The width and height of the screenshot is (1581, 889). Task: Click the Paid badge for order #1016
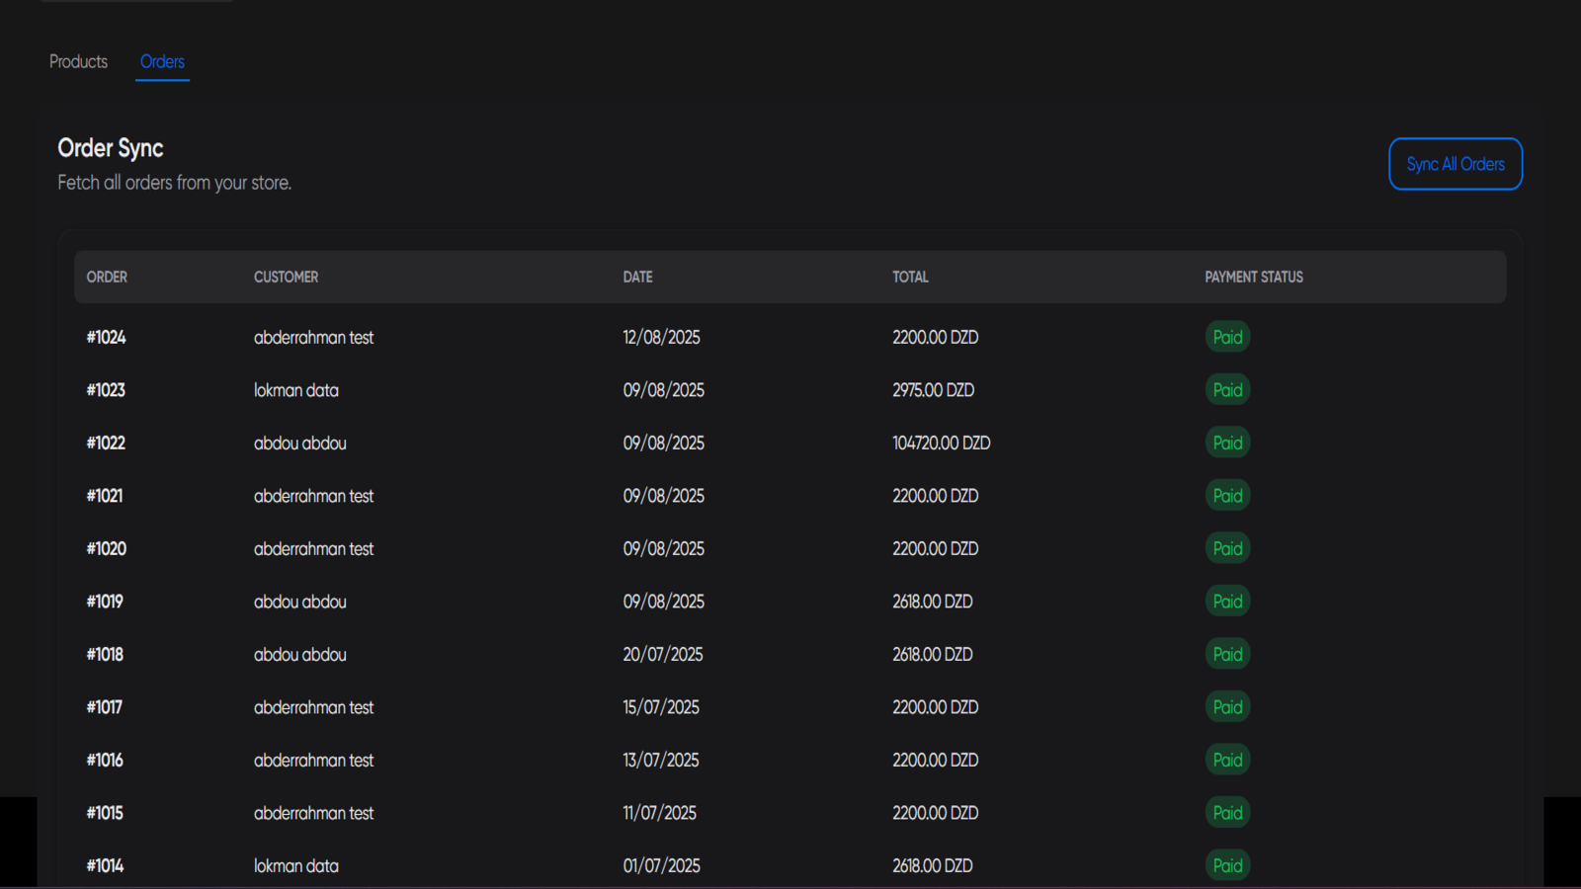[x=1227, y=760]
